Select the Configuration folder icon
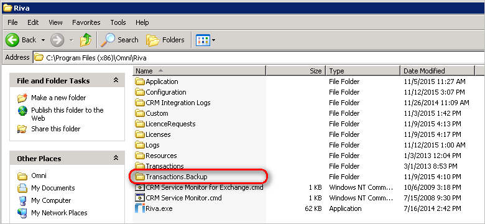 (140, 92)
